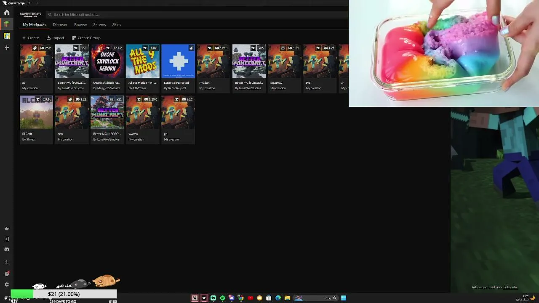This screenshot has height=303, width=539.
Task: Click the sign-in door icon in sidebar
Action: pyautogui.click(x=7, y=239)
